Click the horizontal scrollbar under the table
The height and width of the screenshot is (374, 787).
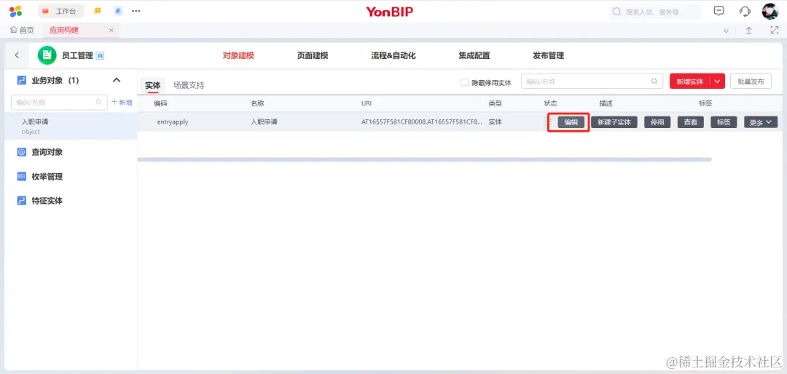pos(424,159)
